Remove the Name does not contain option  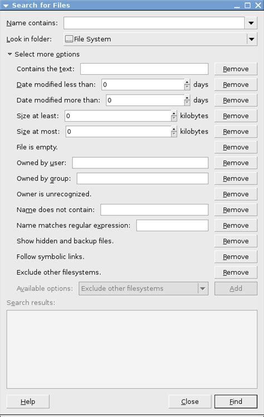236,210
